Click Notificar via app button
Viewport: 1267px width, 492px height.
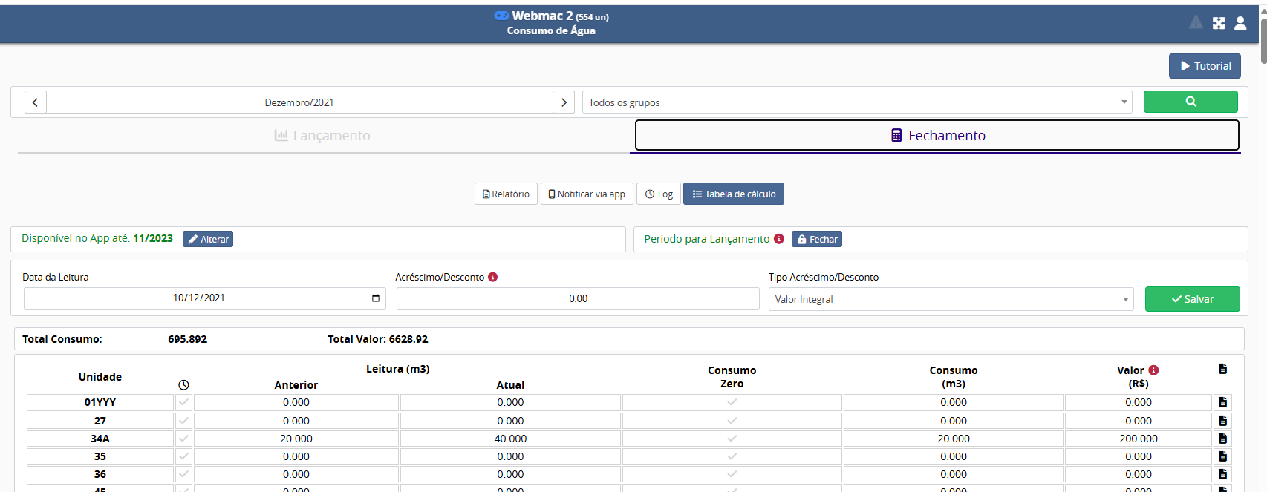tap(587, 194)
